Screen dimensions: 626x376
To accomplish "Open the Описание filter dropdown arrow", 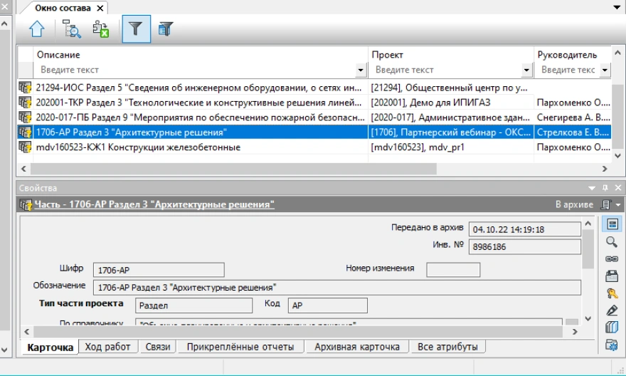I will (361, 70).
